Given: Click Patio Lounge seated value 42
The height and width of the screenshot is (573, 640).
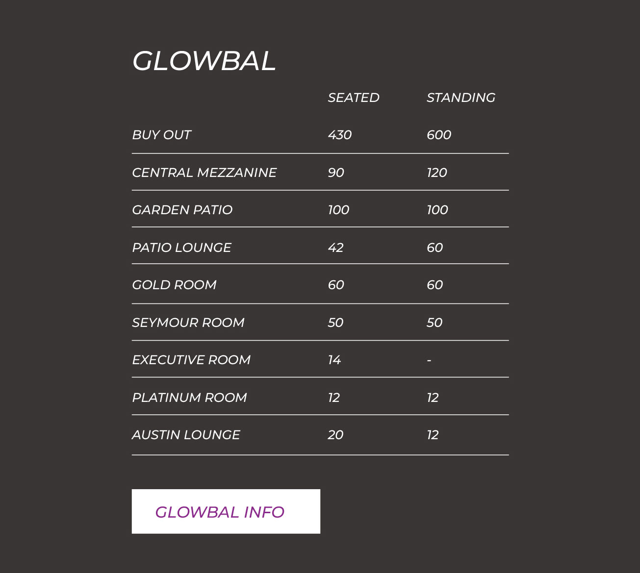Looking at the screenshot, I should 335,248.
